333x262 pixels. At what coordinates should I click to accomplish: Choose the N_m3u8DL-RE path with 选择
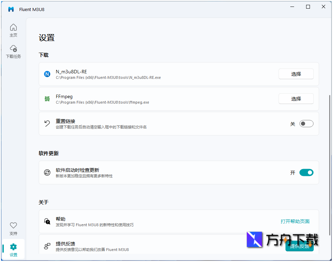coord(296,74)
